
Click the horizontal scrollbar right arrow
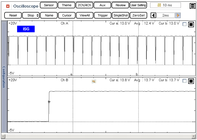[194, 136]
